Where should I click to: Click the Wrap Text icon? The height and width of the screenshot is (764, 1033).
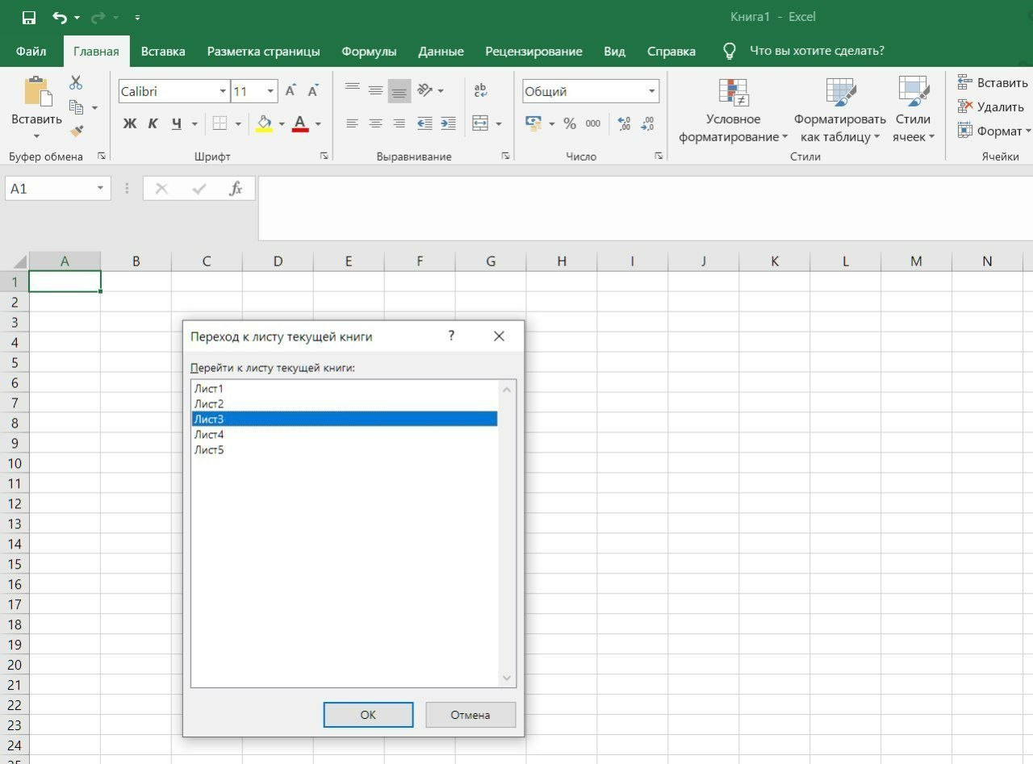480,90
